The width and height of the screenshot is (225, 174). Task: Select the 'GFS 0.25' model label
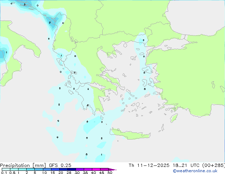pyautogui.click(x=60, y=165)
